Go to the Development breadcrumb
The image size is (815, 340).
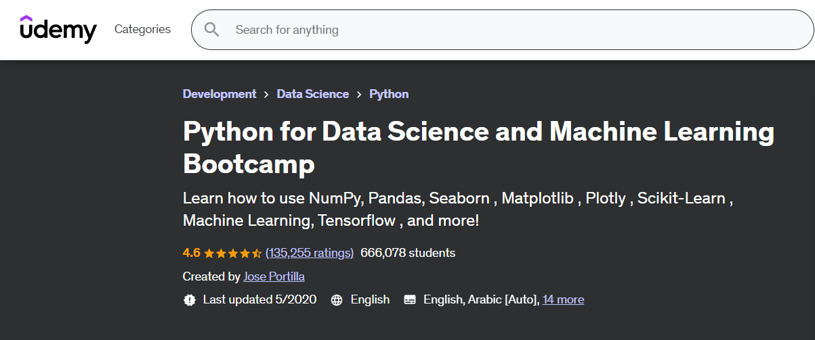coord(220,94)
